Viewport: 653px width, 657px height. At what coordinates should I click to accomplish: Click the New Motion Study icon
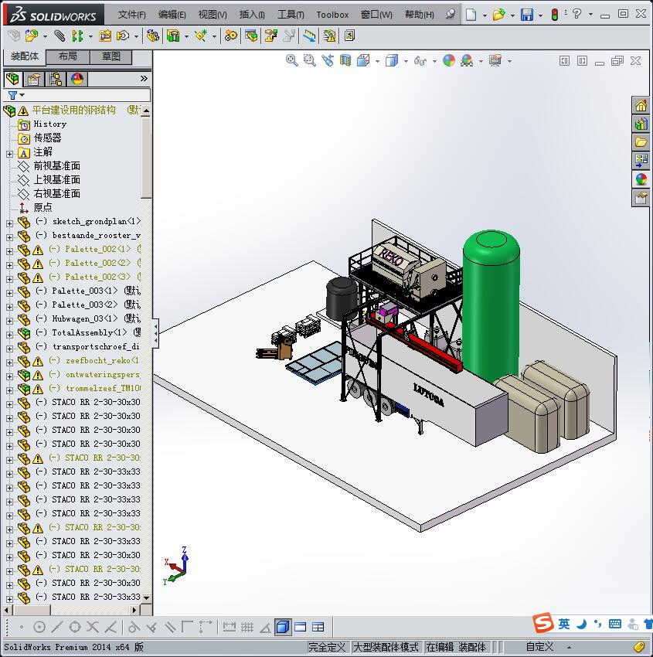coord(231,36)
